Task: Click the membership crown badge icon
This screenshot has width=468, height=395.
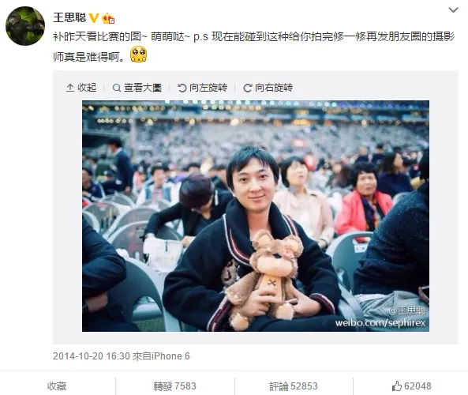Action: [x=108, y=18]
